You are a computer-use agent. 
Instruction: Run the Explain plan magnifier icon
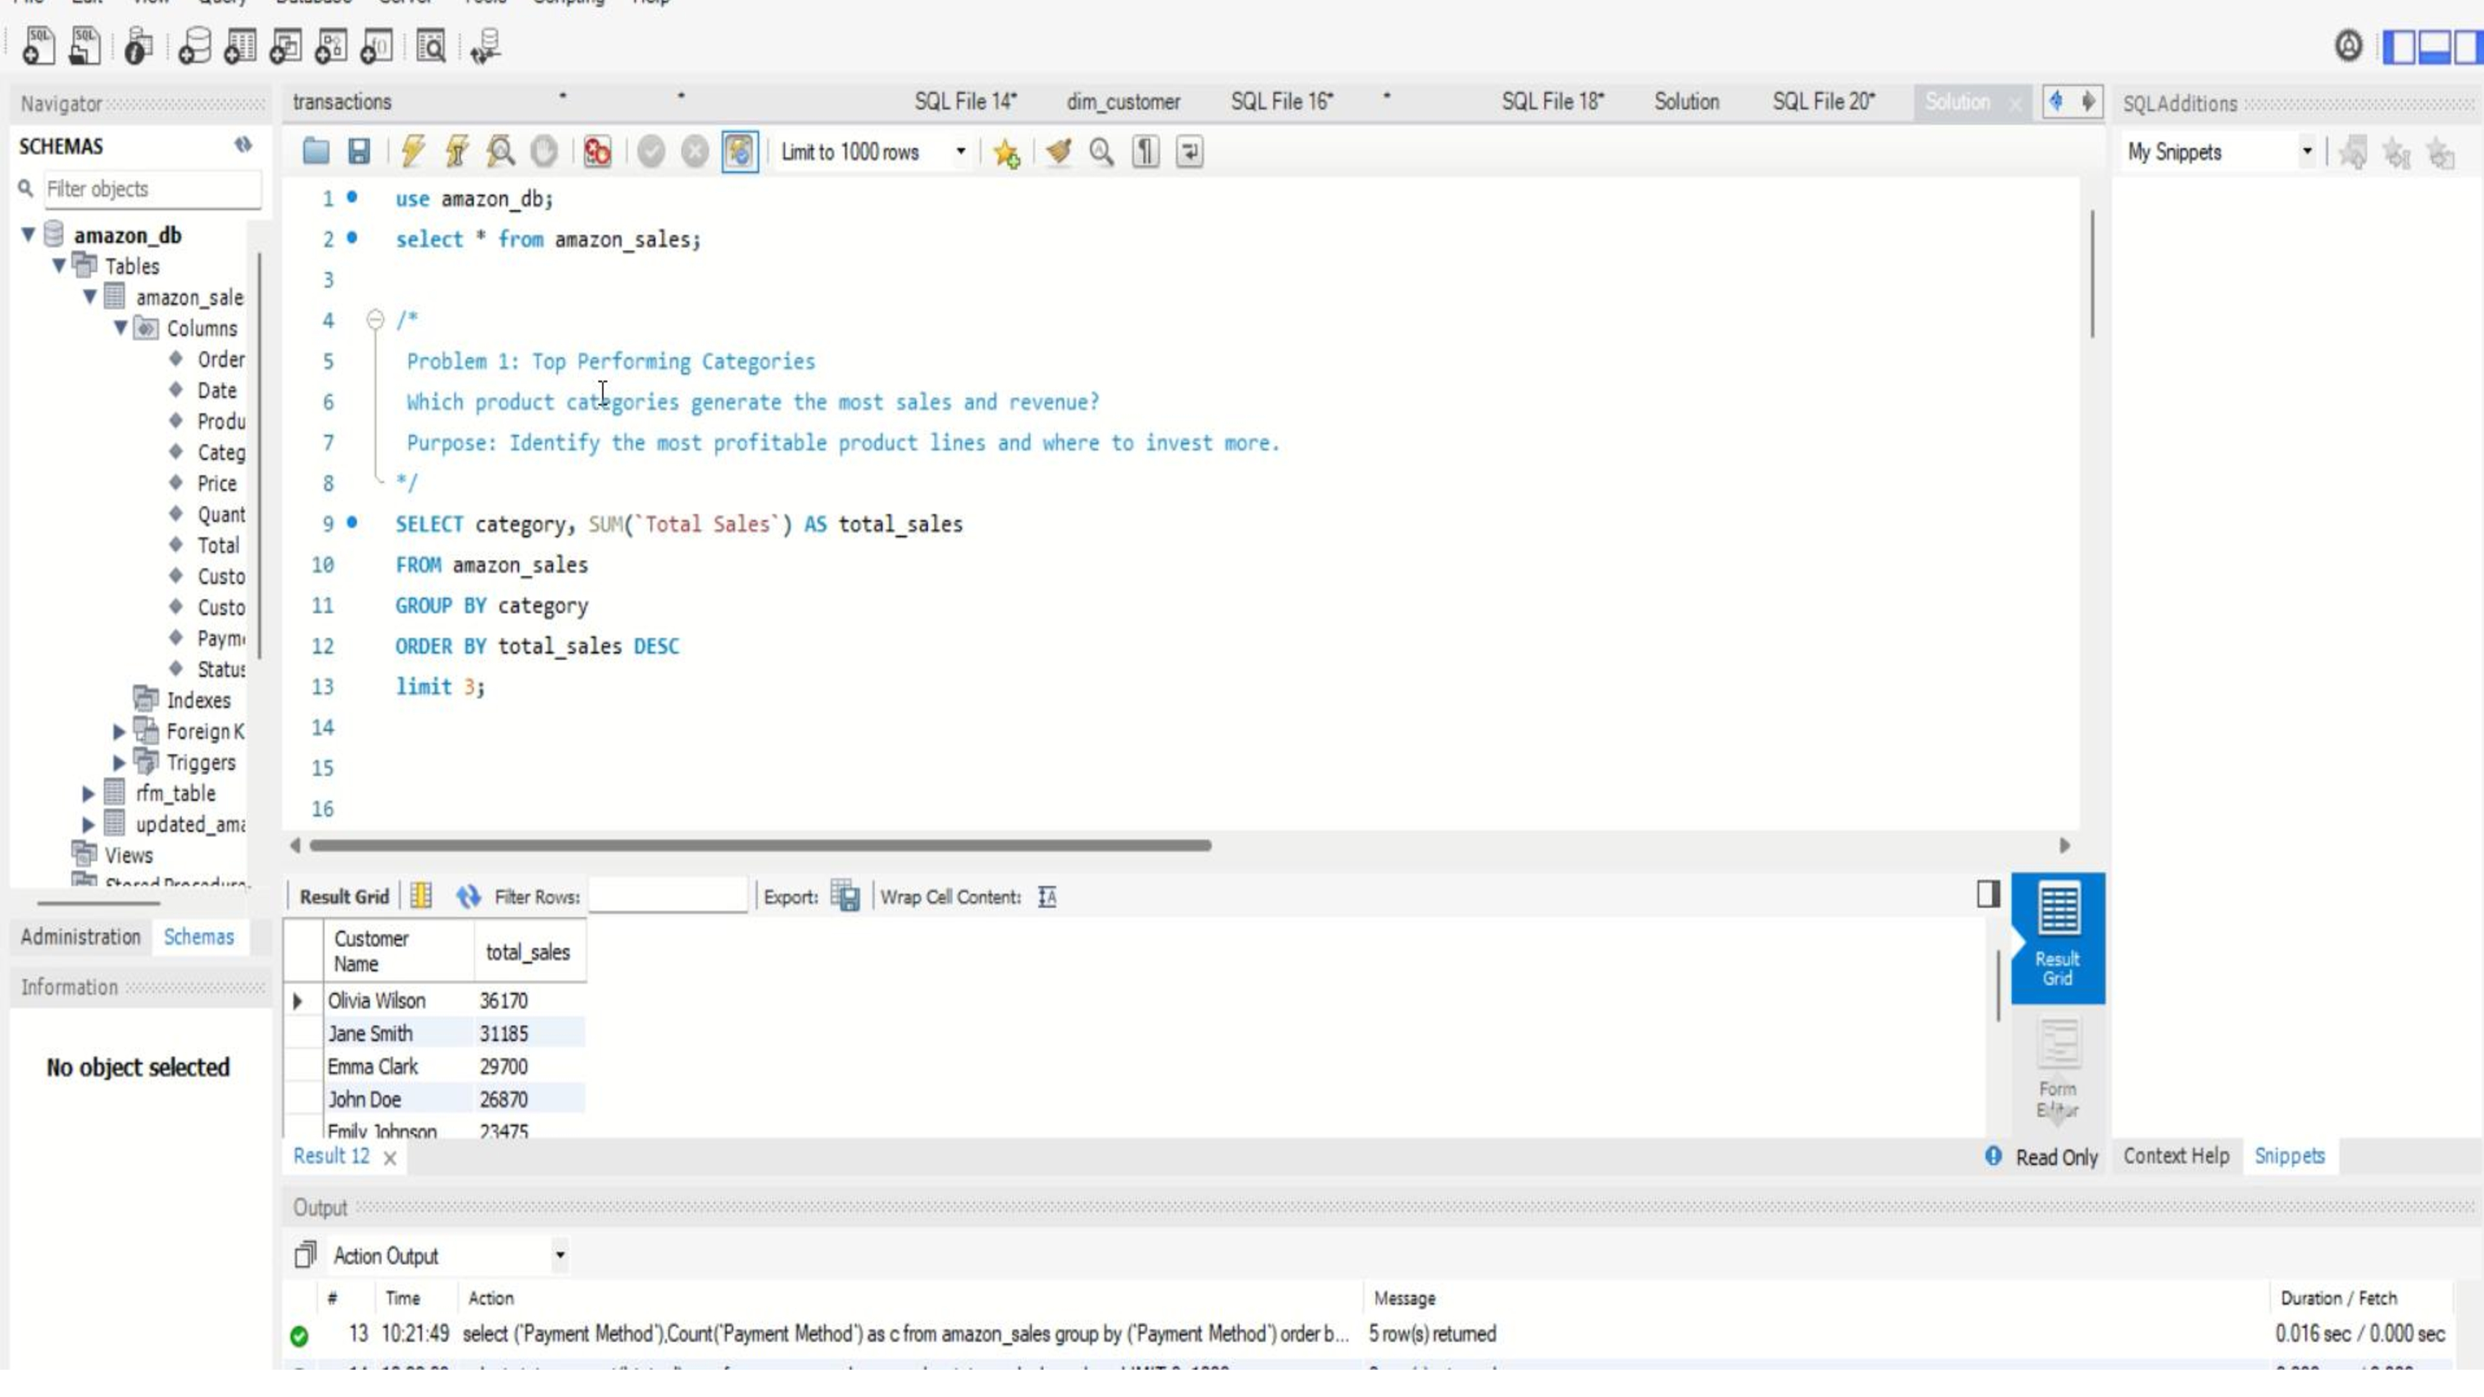point(501,151)
